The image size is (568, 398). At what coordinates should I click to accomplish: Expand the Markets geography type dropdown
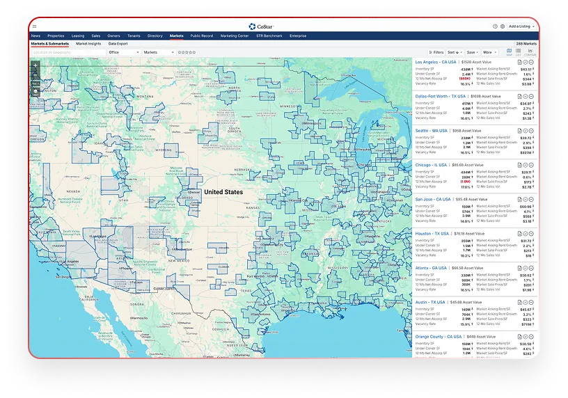159,52
